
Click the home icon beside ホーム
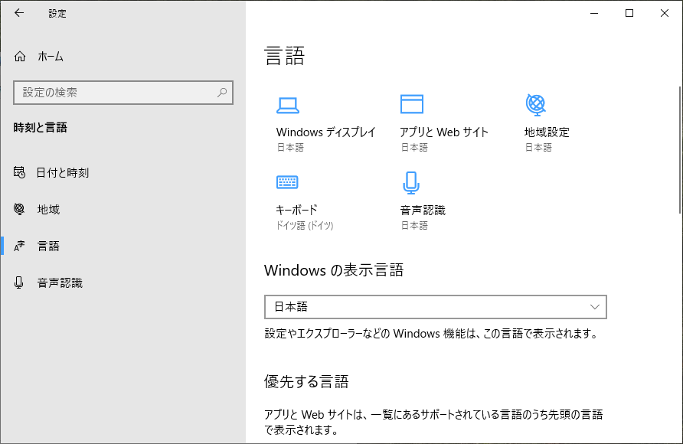click(20, 57)
